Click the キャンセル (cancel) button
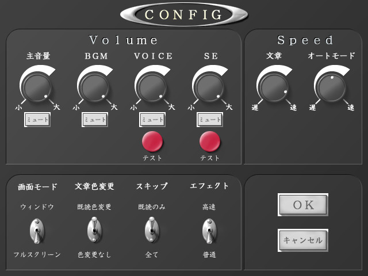This screenshot has height=276, width=368. (x=303, y=240)
